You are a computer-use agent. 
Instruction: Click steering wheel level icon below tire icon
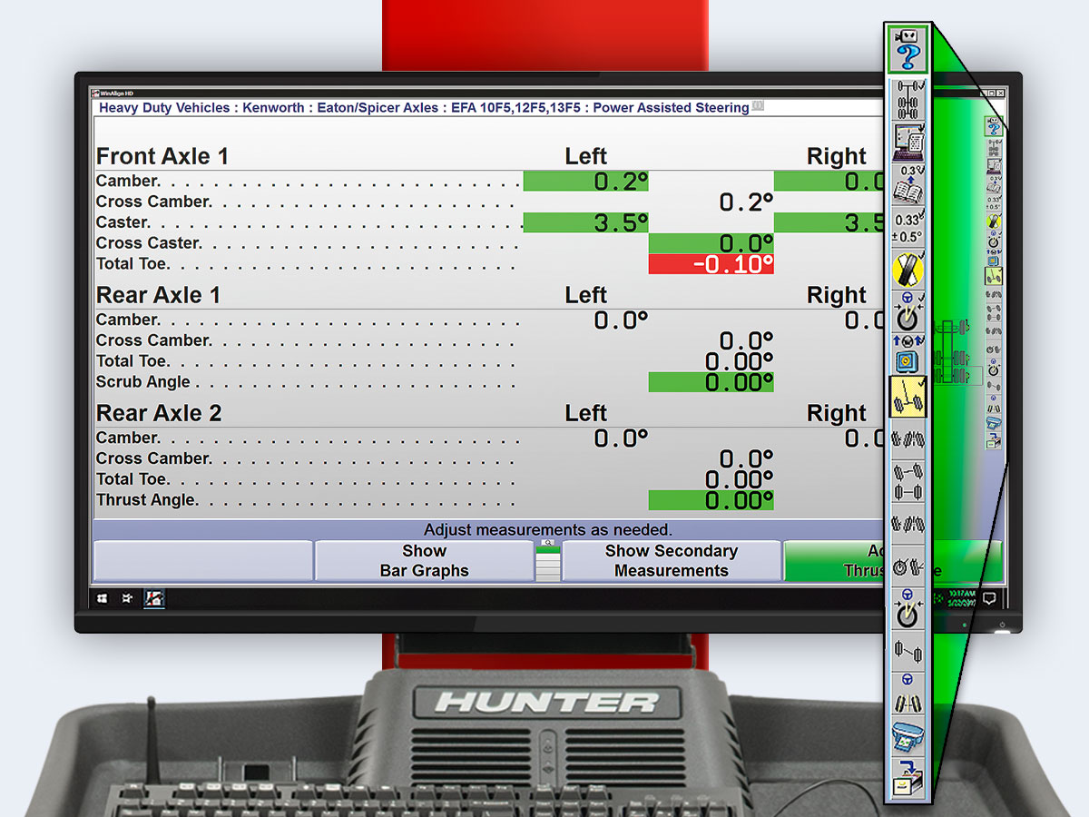(907, 311)
